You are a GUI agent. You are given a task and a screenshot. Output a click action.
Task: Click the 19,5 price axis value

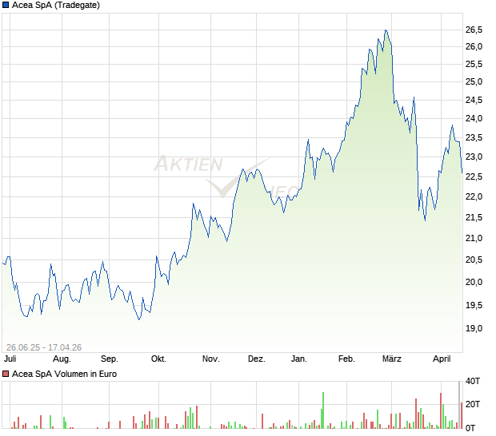tap(474, 305)
